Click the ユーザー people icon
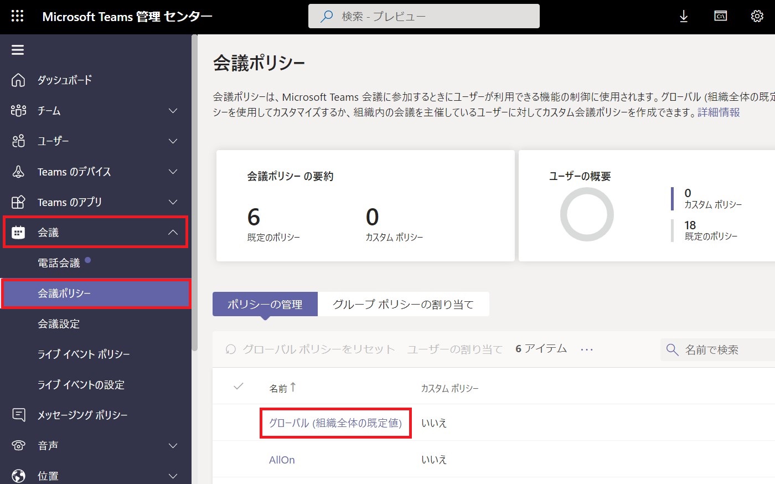This screenshot has width=775, height=484. (18, 141)
